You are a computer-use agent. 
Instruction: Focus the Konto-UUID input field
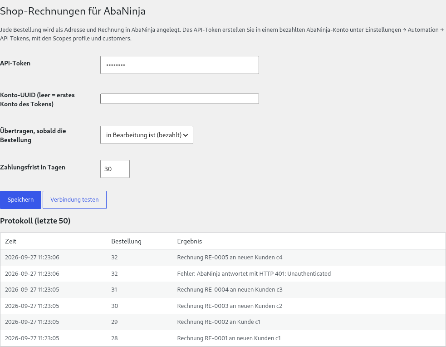click(x=180, y=99)
